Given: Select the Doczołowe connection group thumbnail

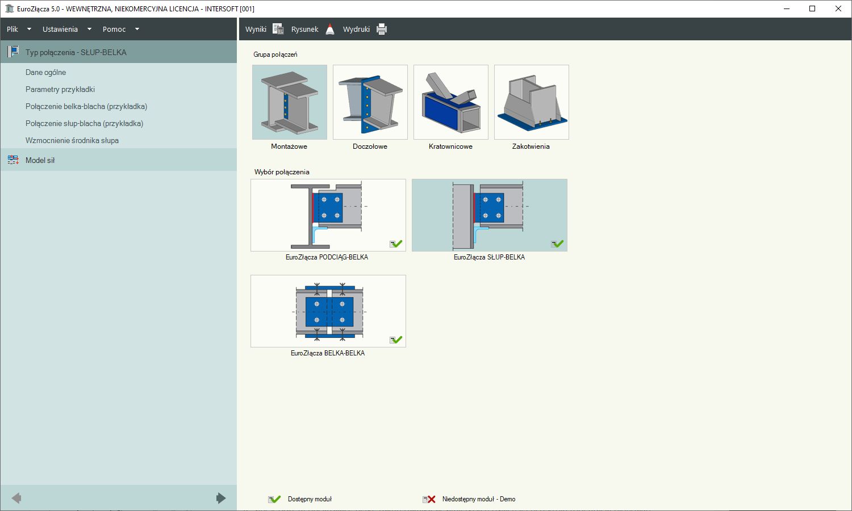Looking at the screenshot, I should coord(370,102).
